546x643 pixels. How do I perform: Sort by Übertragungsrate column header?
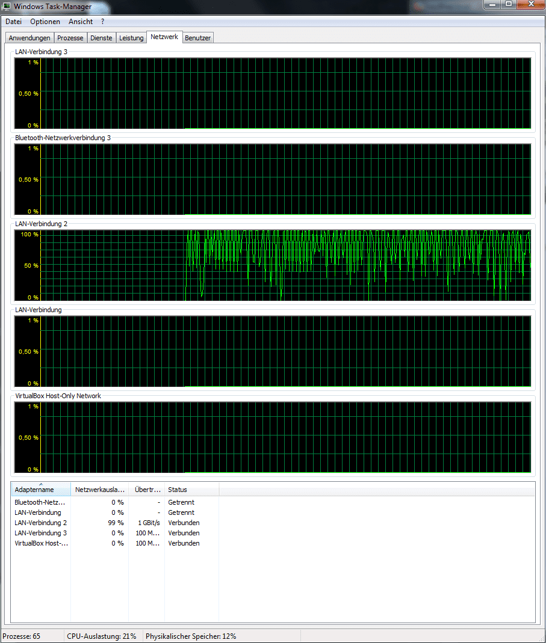point(147,490)
